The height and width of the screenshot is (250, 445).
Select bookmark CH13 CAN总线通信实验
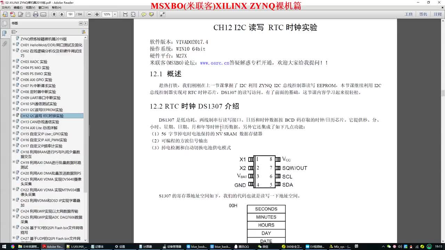pos(40,122)
